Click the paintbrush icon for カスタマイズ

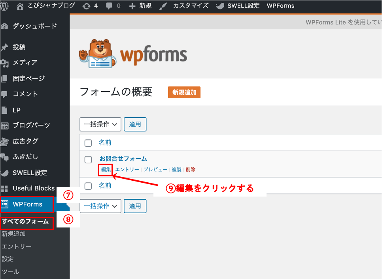(163, 6)
